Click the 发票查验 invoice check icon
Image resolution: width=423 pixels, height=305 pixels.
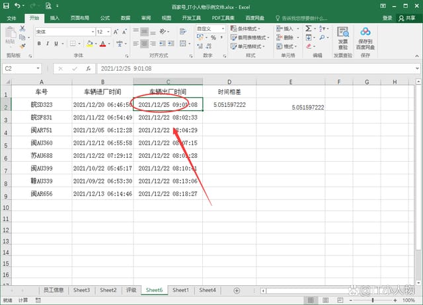pos(343,37)
